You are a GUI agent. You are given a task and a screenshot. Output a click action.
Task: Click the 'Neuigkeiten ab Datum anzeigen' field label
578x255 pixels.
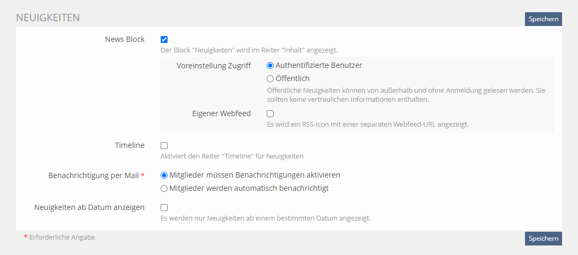click(x=89, y=207)
